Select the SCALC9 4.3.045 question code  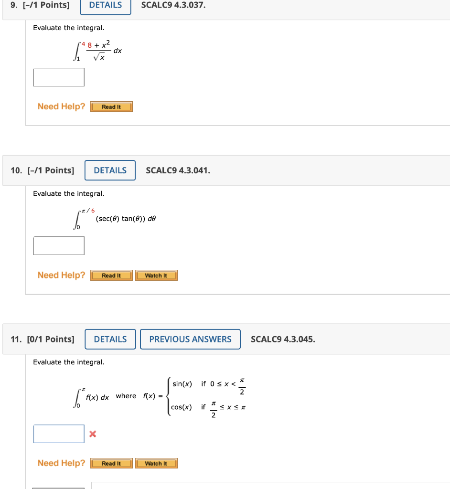pyautogui.click(x=283, y=339)
